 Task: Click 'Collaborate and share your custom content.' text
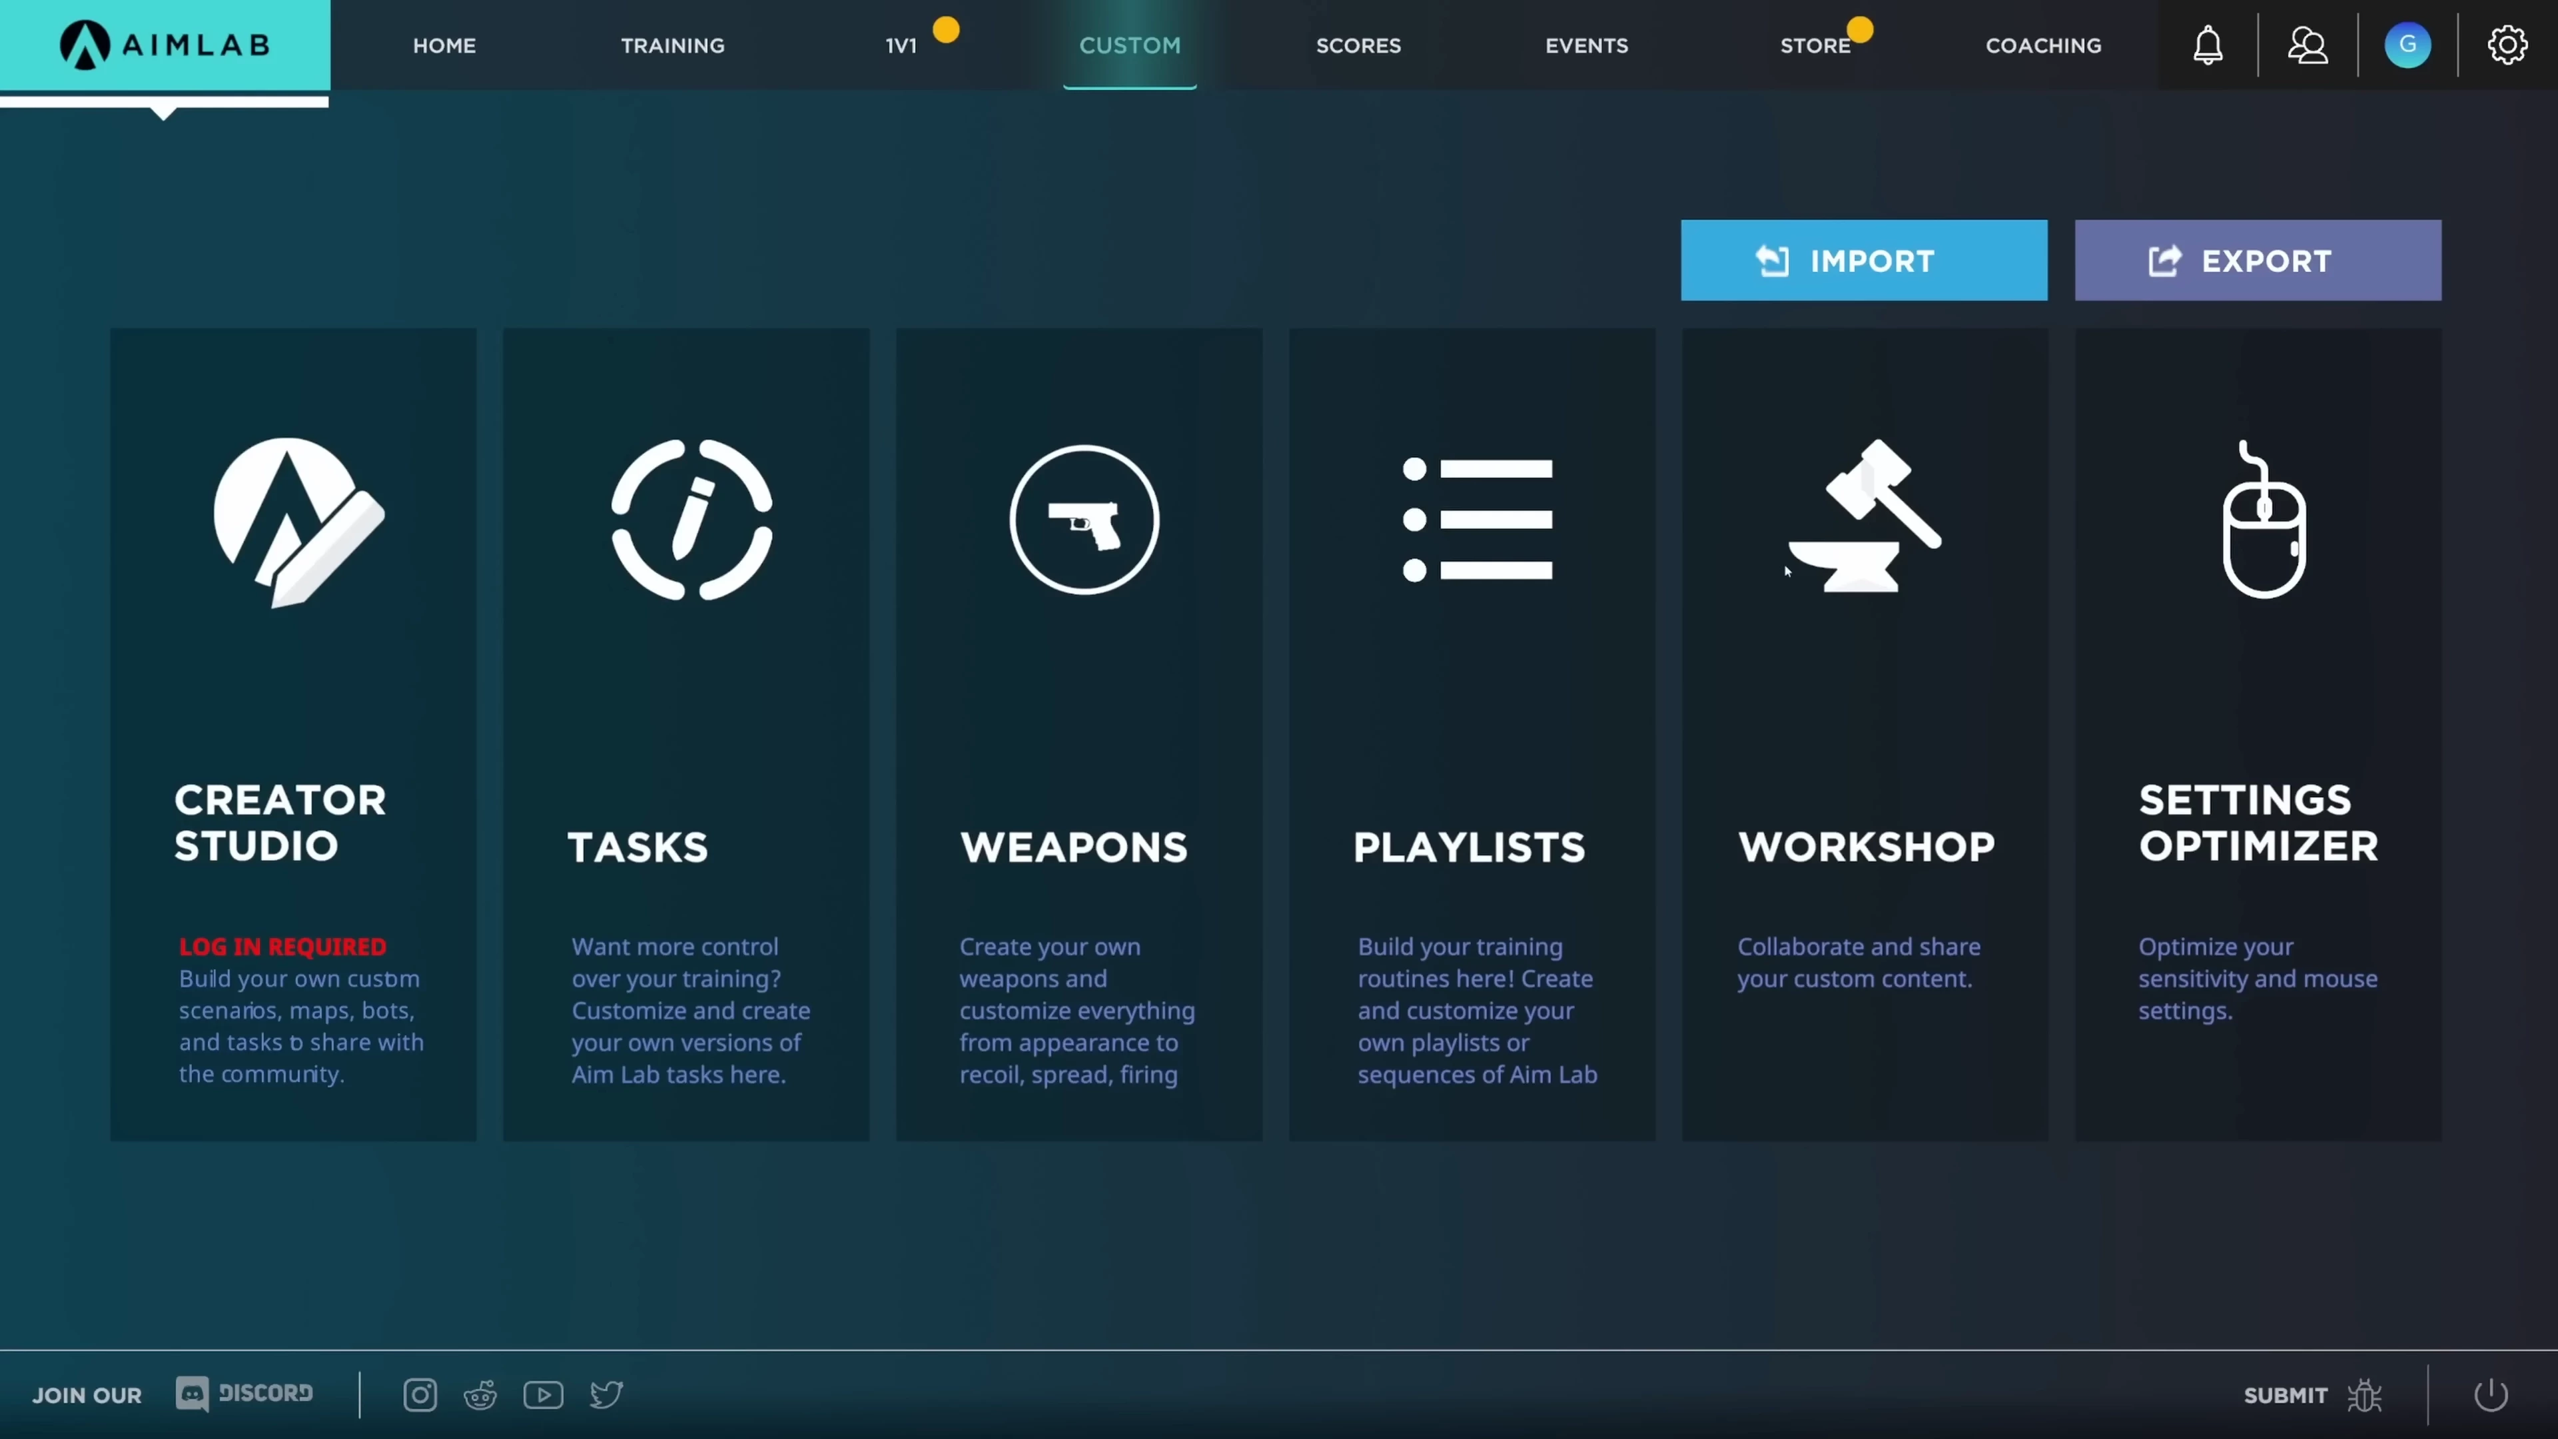[1859, 962]
